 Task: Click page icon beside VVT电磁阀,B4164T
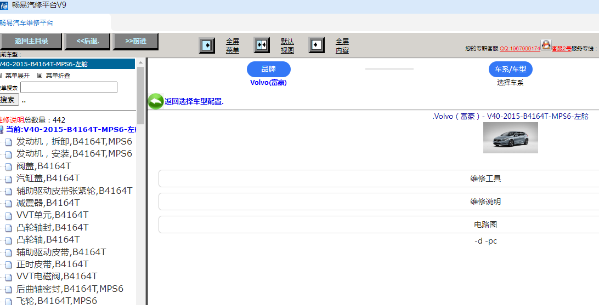8,277
